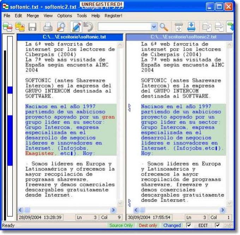Click the save floppy disk icon

click(32, 27)
